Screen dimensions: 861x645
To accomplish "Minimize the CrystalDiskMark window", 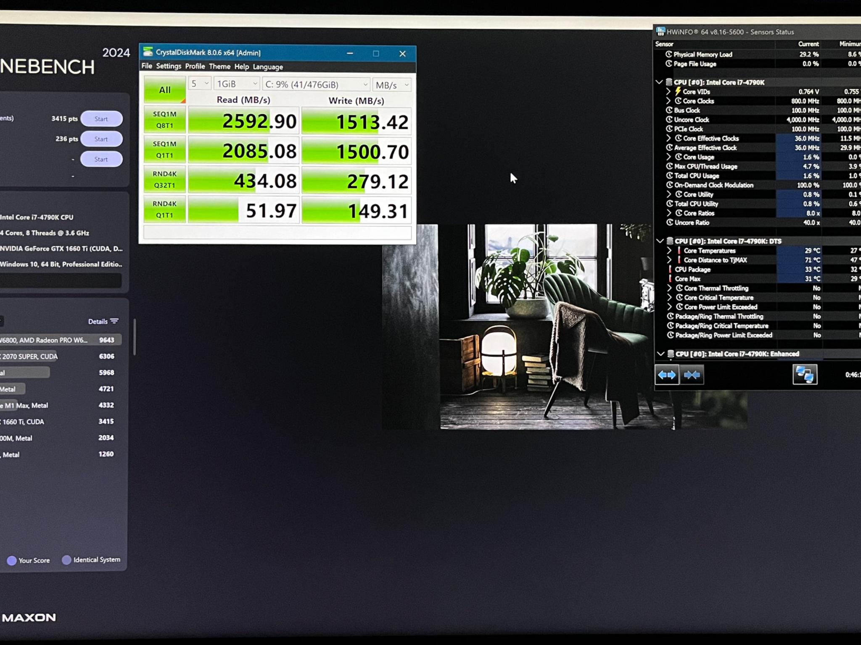I will (350, 53).
